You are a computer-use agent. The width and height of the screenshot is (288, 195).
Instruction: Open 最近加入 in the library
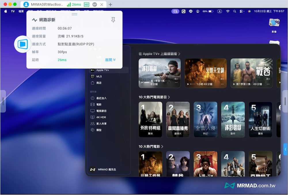point(101,98)
